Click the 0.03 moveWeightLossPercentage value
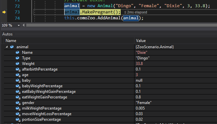Image resolution: width=217 pixels, height=124 pixels. coord(139,114)
